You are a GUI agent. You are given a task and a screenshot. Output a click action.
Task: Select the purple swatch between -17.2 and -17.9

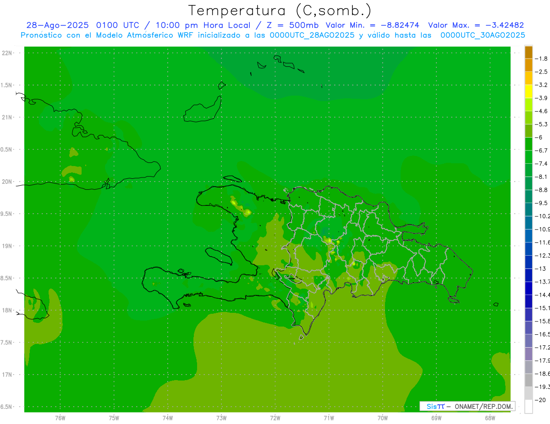[x=528, y=354]
